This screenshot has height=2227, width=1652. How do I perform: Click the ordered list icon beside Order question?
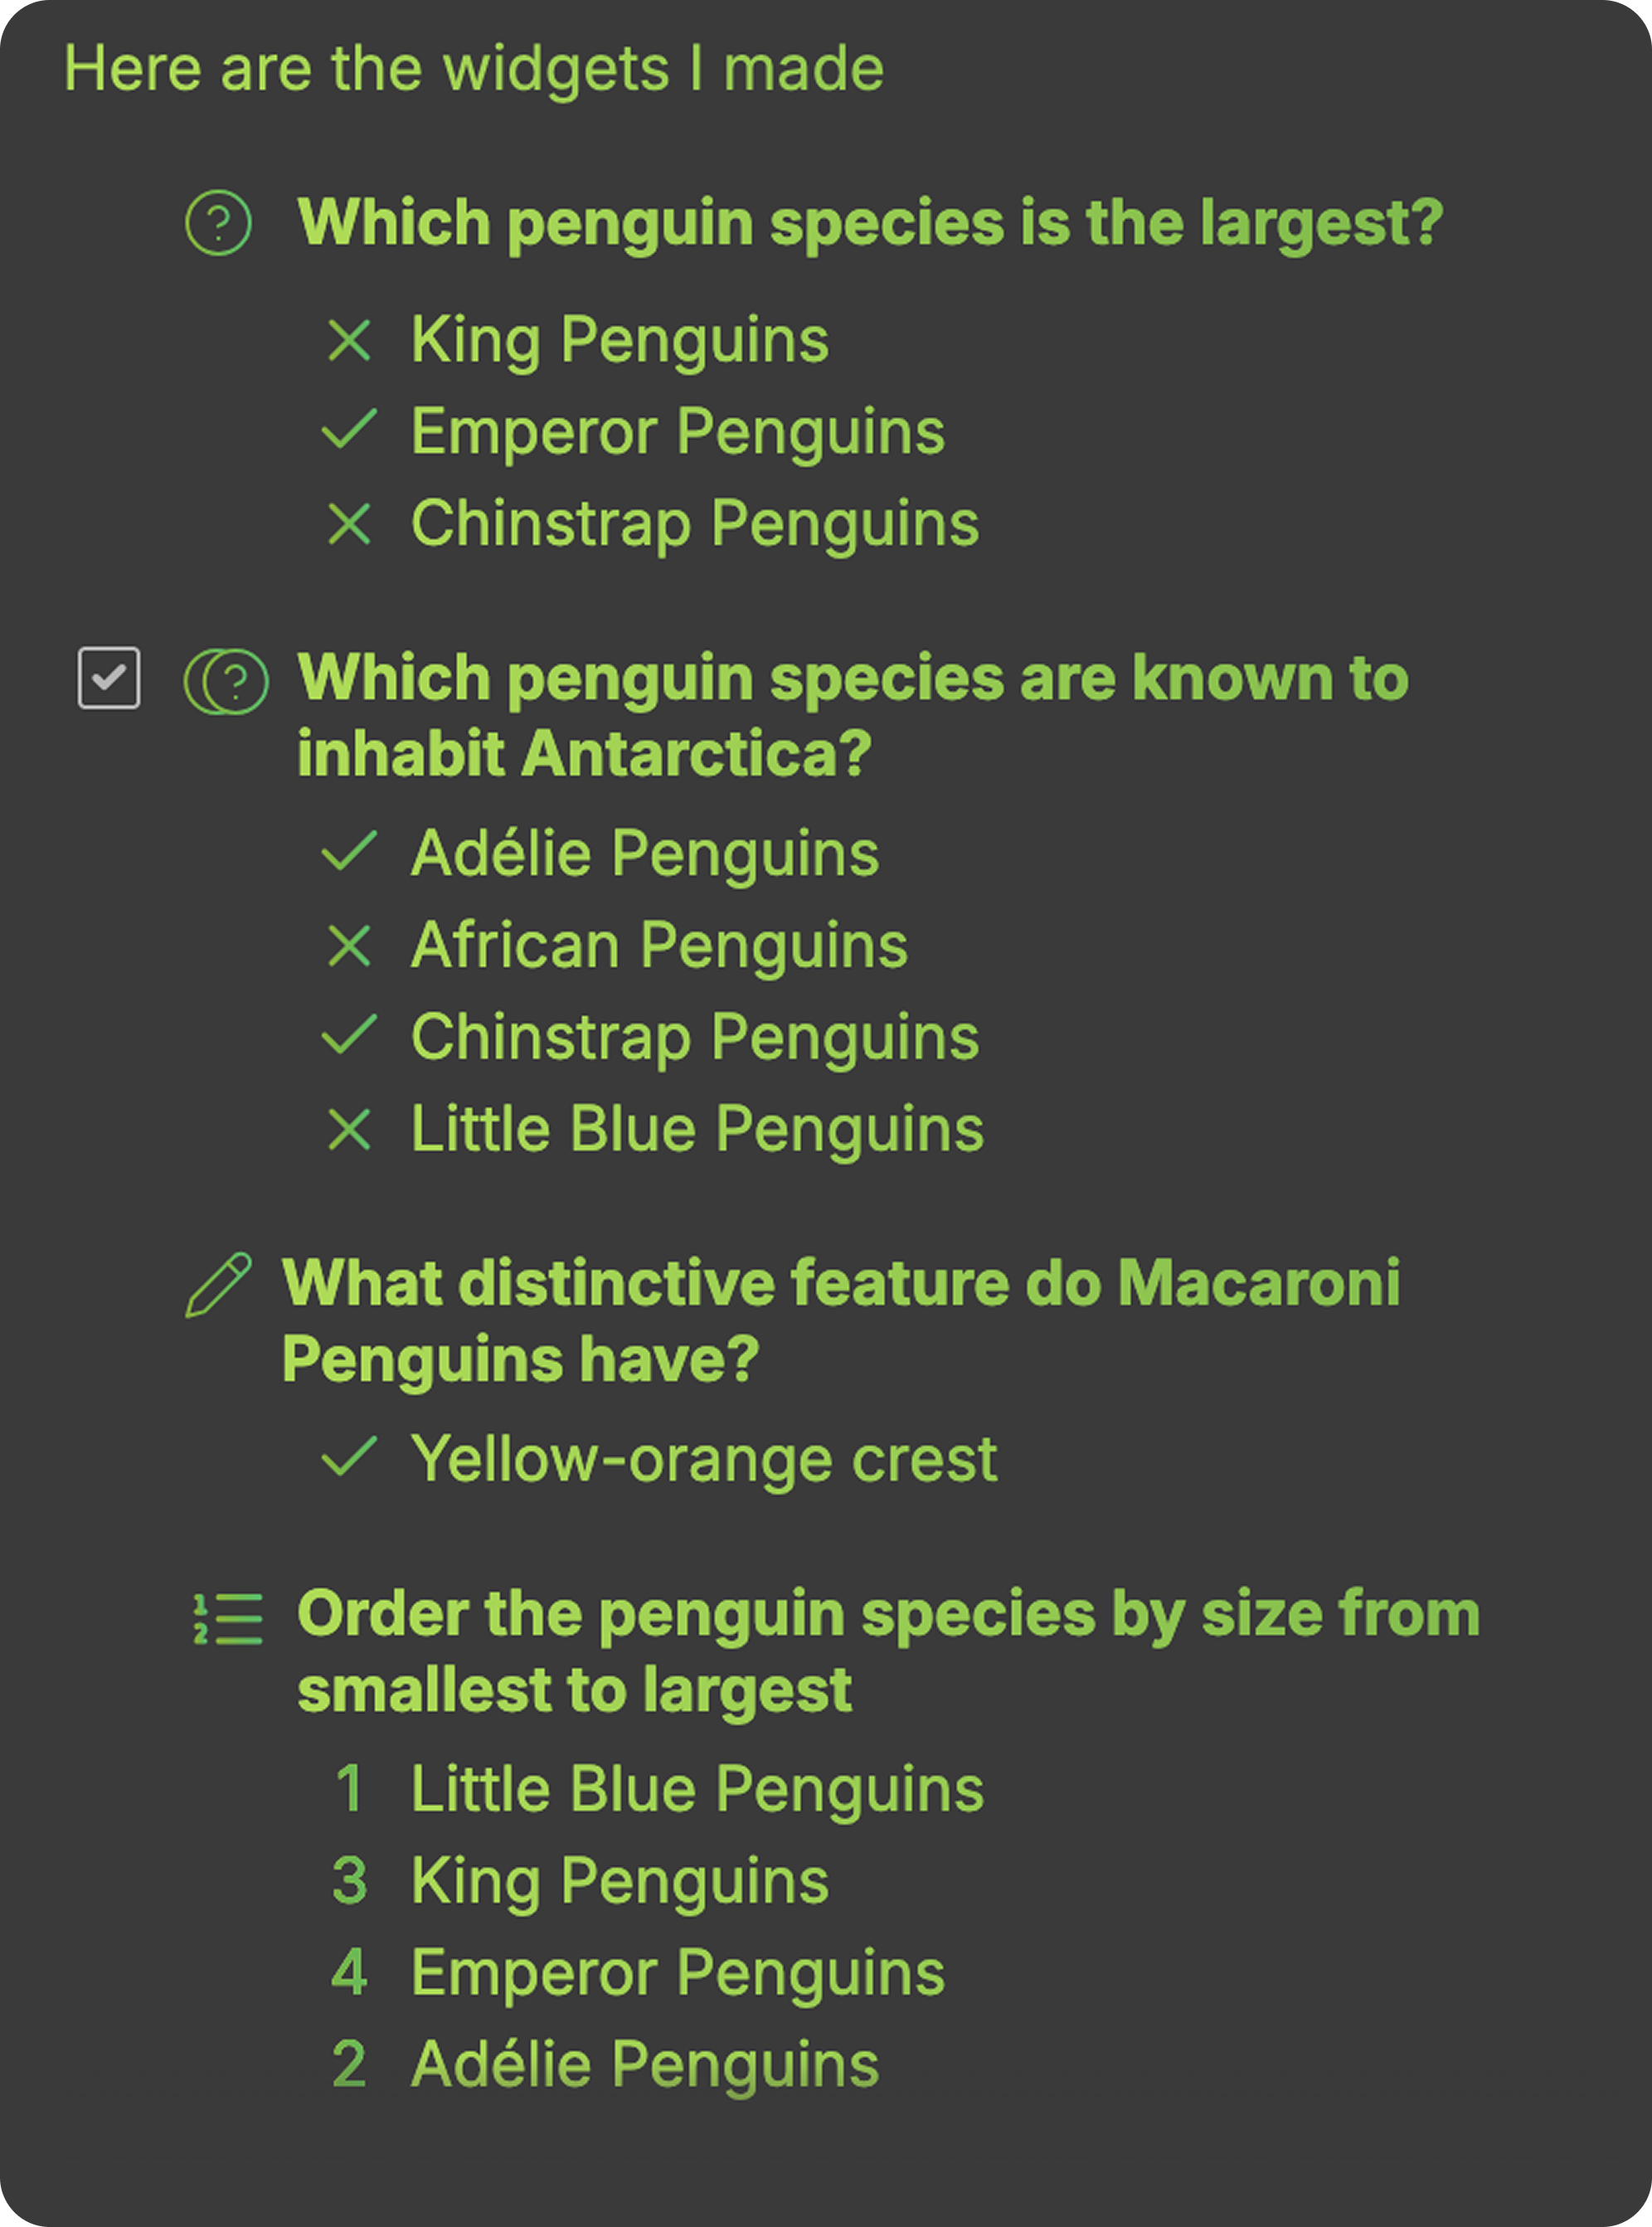point(228,1618)
